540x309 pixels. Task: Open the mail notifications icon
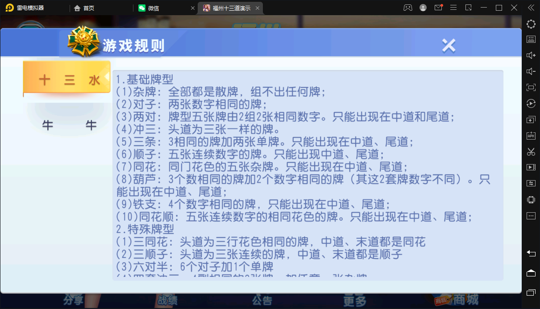click(438, 8)
